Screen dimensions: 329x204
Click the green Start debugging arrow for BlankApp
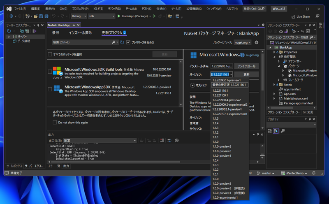(x=119, y=16)
